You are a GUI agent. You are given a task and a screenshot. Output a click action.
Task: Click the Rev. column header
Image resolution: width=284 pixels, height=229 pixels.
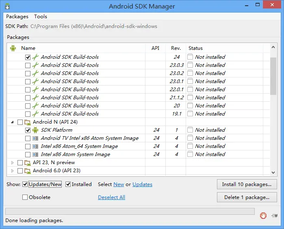tap(176, 48)
